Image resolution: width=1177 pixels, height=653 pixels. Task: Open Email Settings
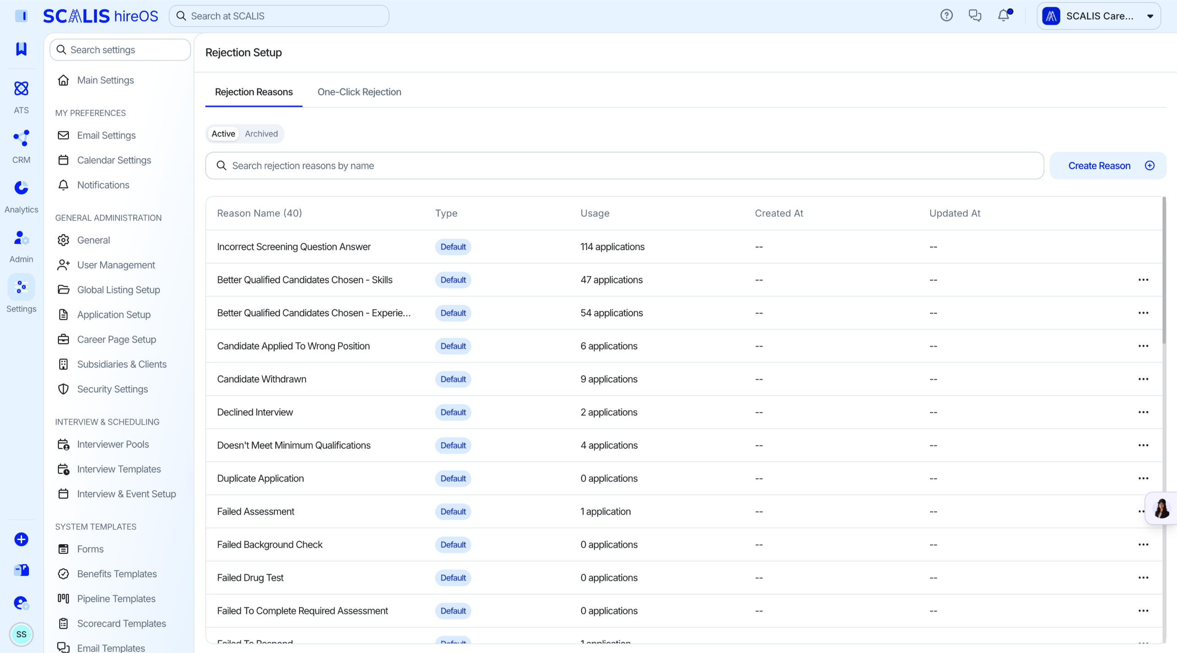coord(106,135)
